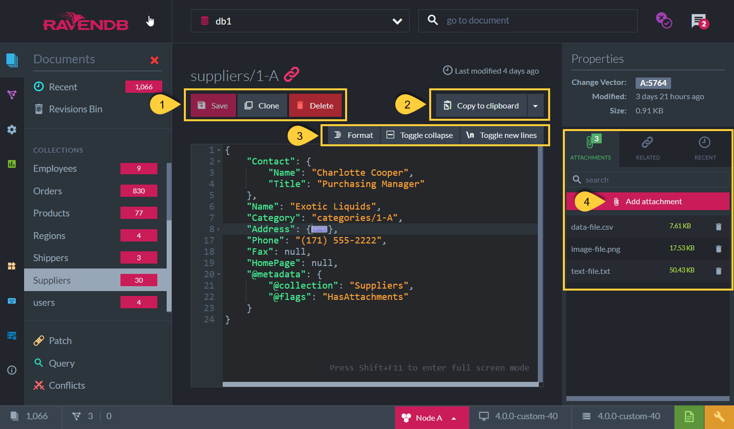Open the About info sidebar icon

point(12,370)
